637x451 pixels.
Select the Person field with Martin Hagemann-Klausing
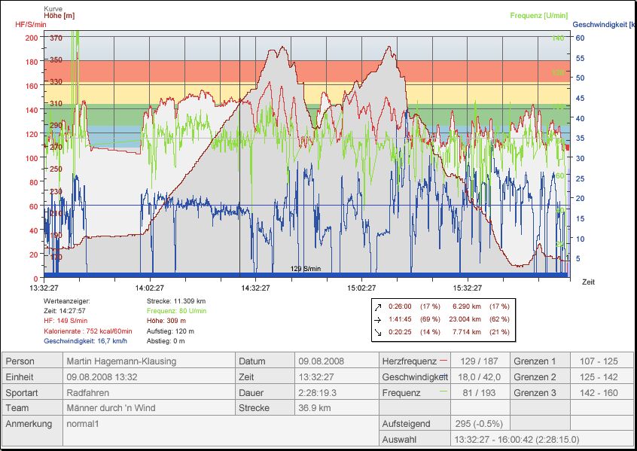point(121,361)
